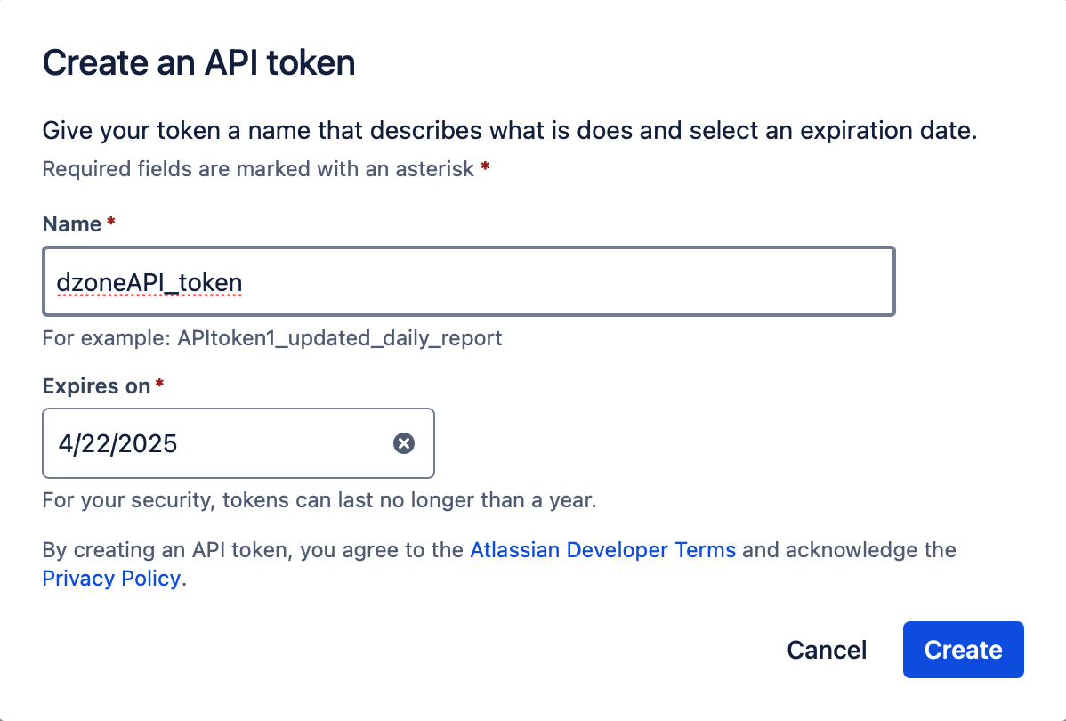The width and height of the screenshot is (1066, 721).
Task: Click the required fields instruction text
Action: tap(258, 168)
